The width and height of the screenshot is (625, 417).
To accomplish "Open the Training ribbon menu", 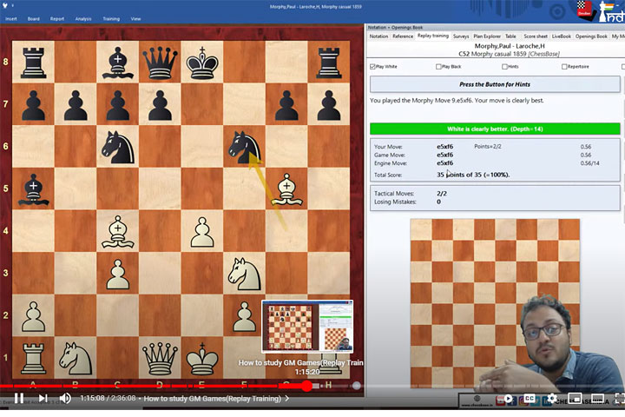I will click(x=110, y=17).
